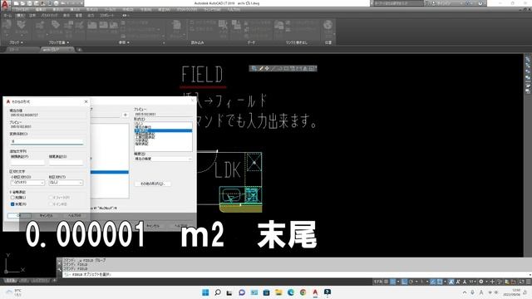Screen dimensions: 532x299
Task: Uncheck the trailing (末尾) zero suppression box
Action: pyautogui.click(x=12, y=204)
